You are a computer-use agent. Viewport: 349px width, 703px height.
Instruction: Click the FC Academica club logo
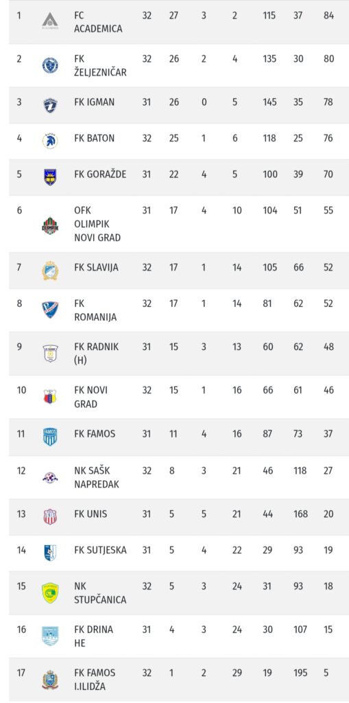tap(50, 21)
